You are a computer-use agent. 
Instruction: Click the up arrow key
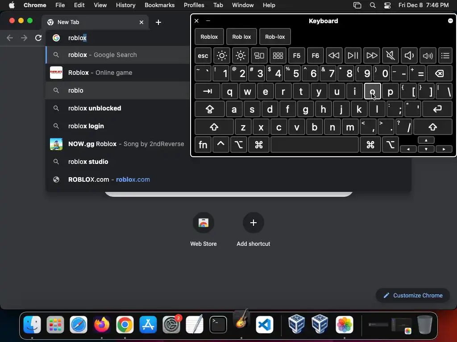click(426, 140)
